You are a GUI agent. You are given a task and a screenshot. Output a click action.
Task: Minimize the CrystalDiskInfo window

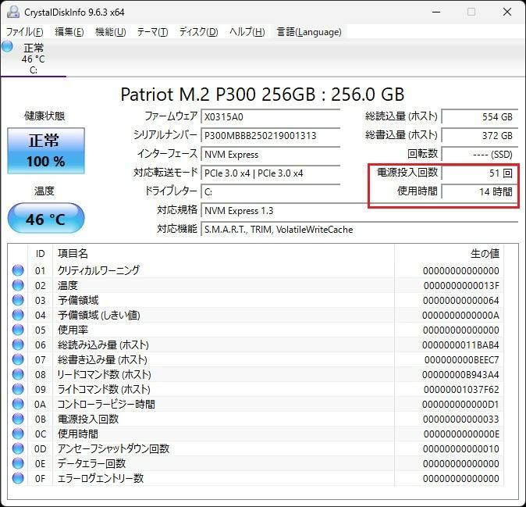click(436, 12)
